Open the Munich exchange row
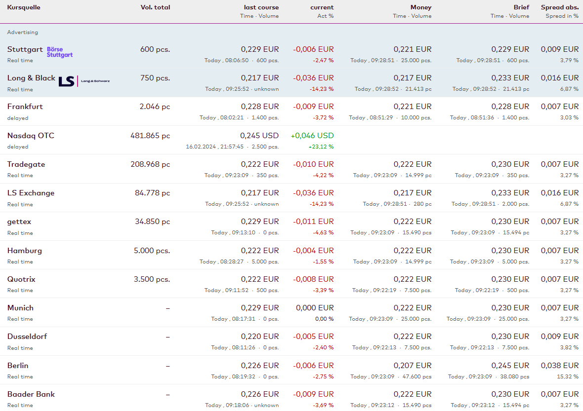583x411 pixels. click(20, 308)
